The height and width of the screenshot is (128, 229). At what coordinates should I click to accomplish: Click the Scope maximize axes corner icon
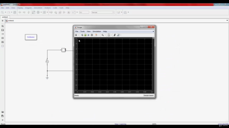(153, 38)
